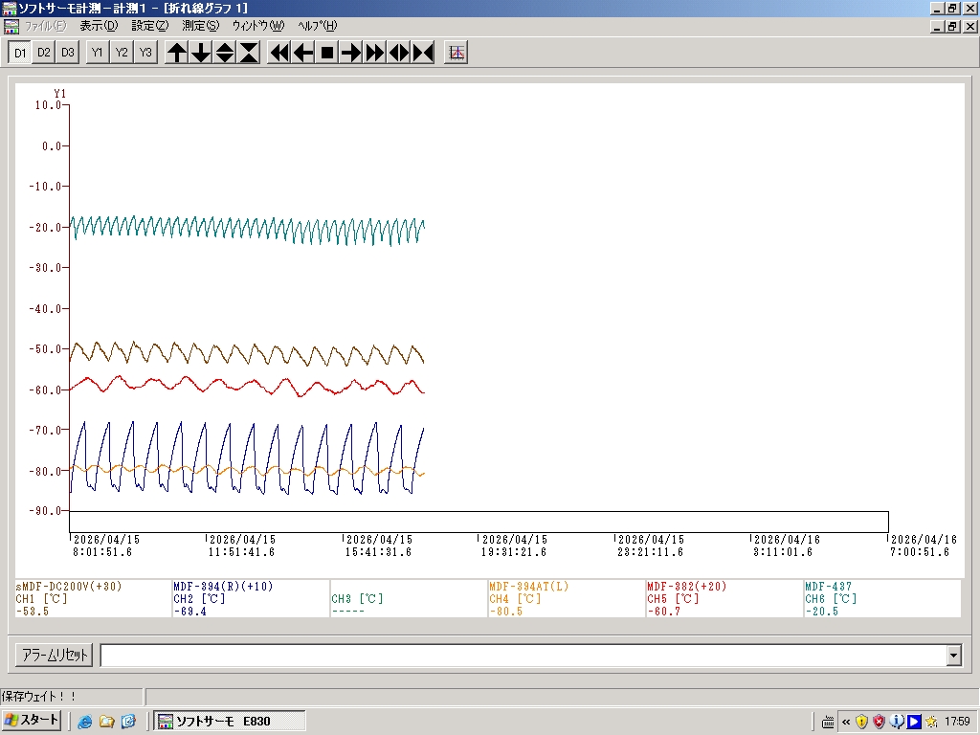
Task: Expand hidden system tray icons chevron
Action: point(846,722)
